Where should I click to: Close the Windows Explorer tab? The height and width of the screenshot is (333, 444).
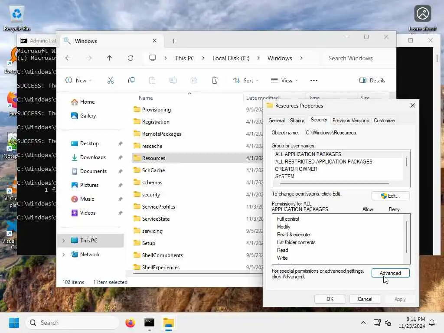pyautogui.click(x=155, y=41)
